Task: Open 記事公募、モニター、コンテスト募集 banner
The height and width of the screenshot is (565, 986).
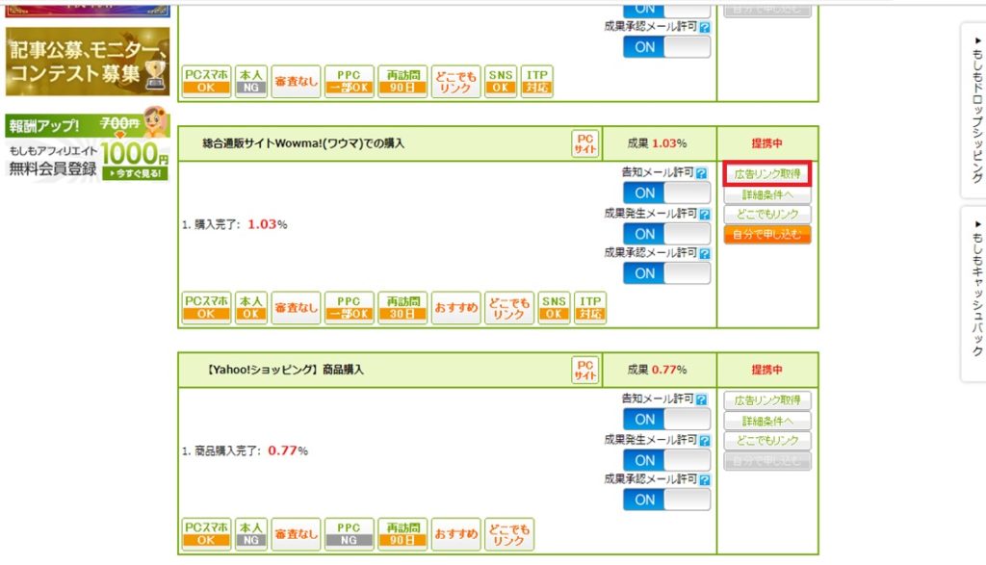Action: tap(88, 62)
